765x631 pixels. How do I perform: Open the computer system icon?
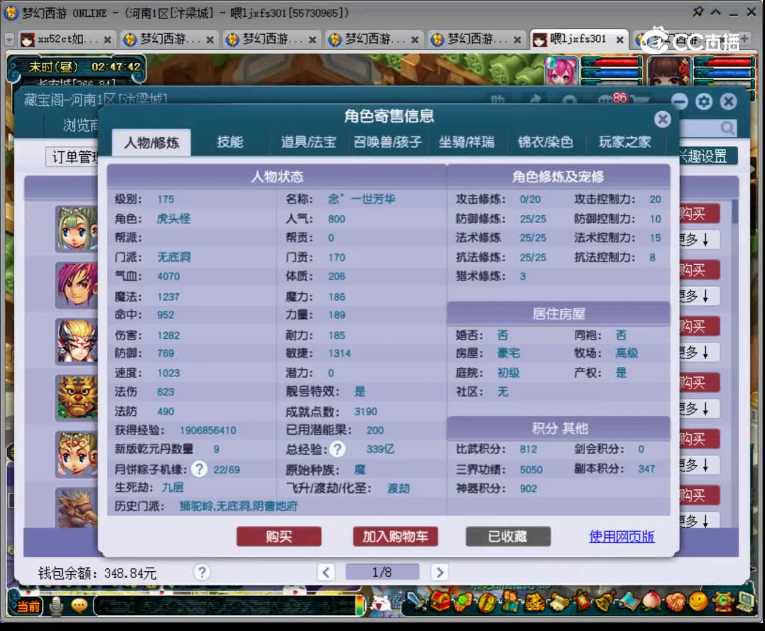point(746,601)
